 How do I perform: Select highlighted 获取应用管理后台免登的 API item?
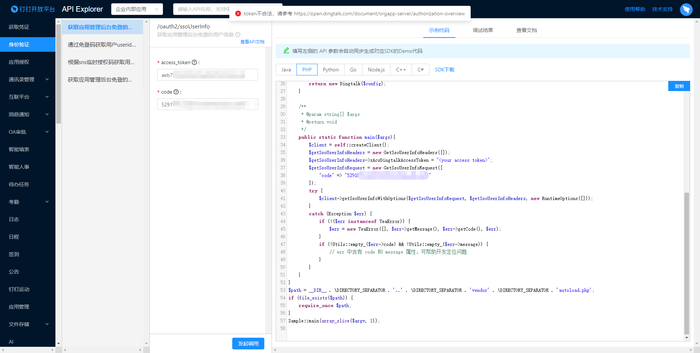102,27
